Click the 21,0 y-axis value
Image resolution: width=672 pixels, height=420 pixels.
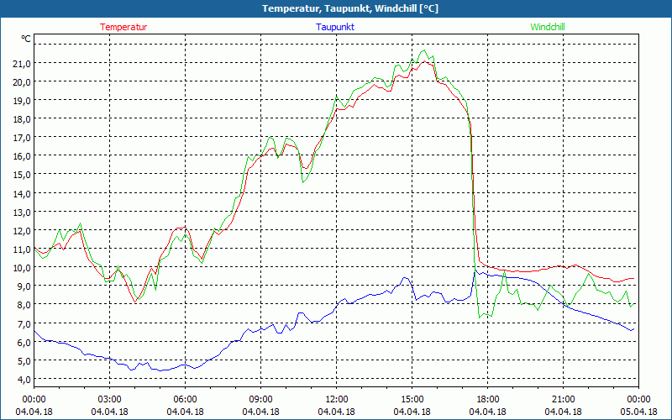(x=23, y=64)
